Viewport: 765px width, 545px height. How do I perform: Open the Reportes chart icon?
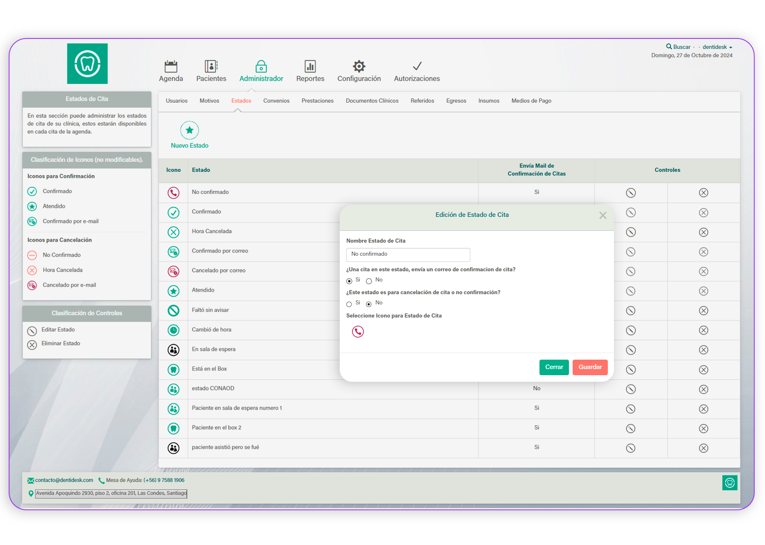(310, 66)
